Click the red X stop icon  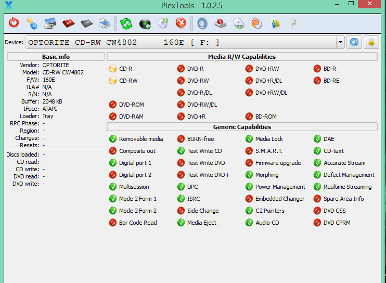pyautogui.click(x=181, y=23)
